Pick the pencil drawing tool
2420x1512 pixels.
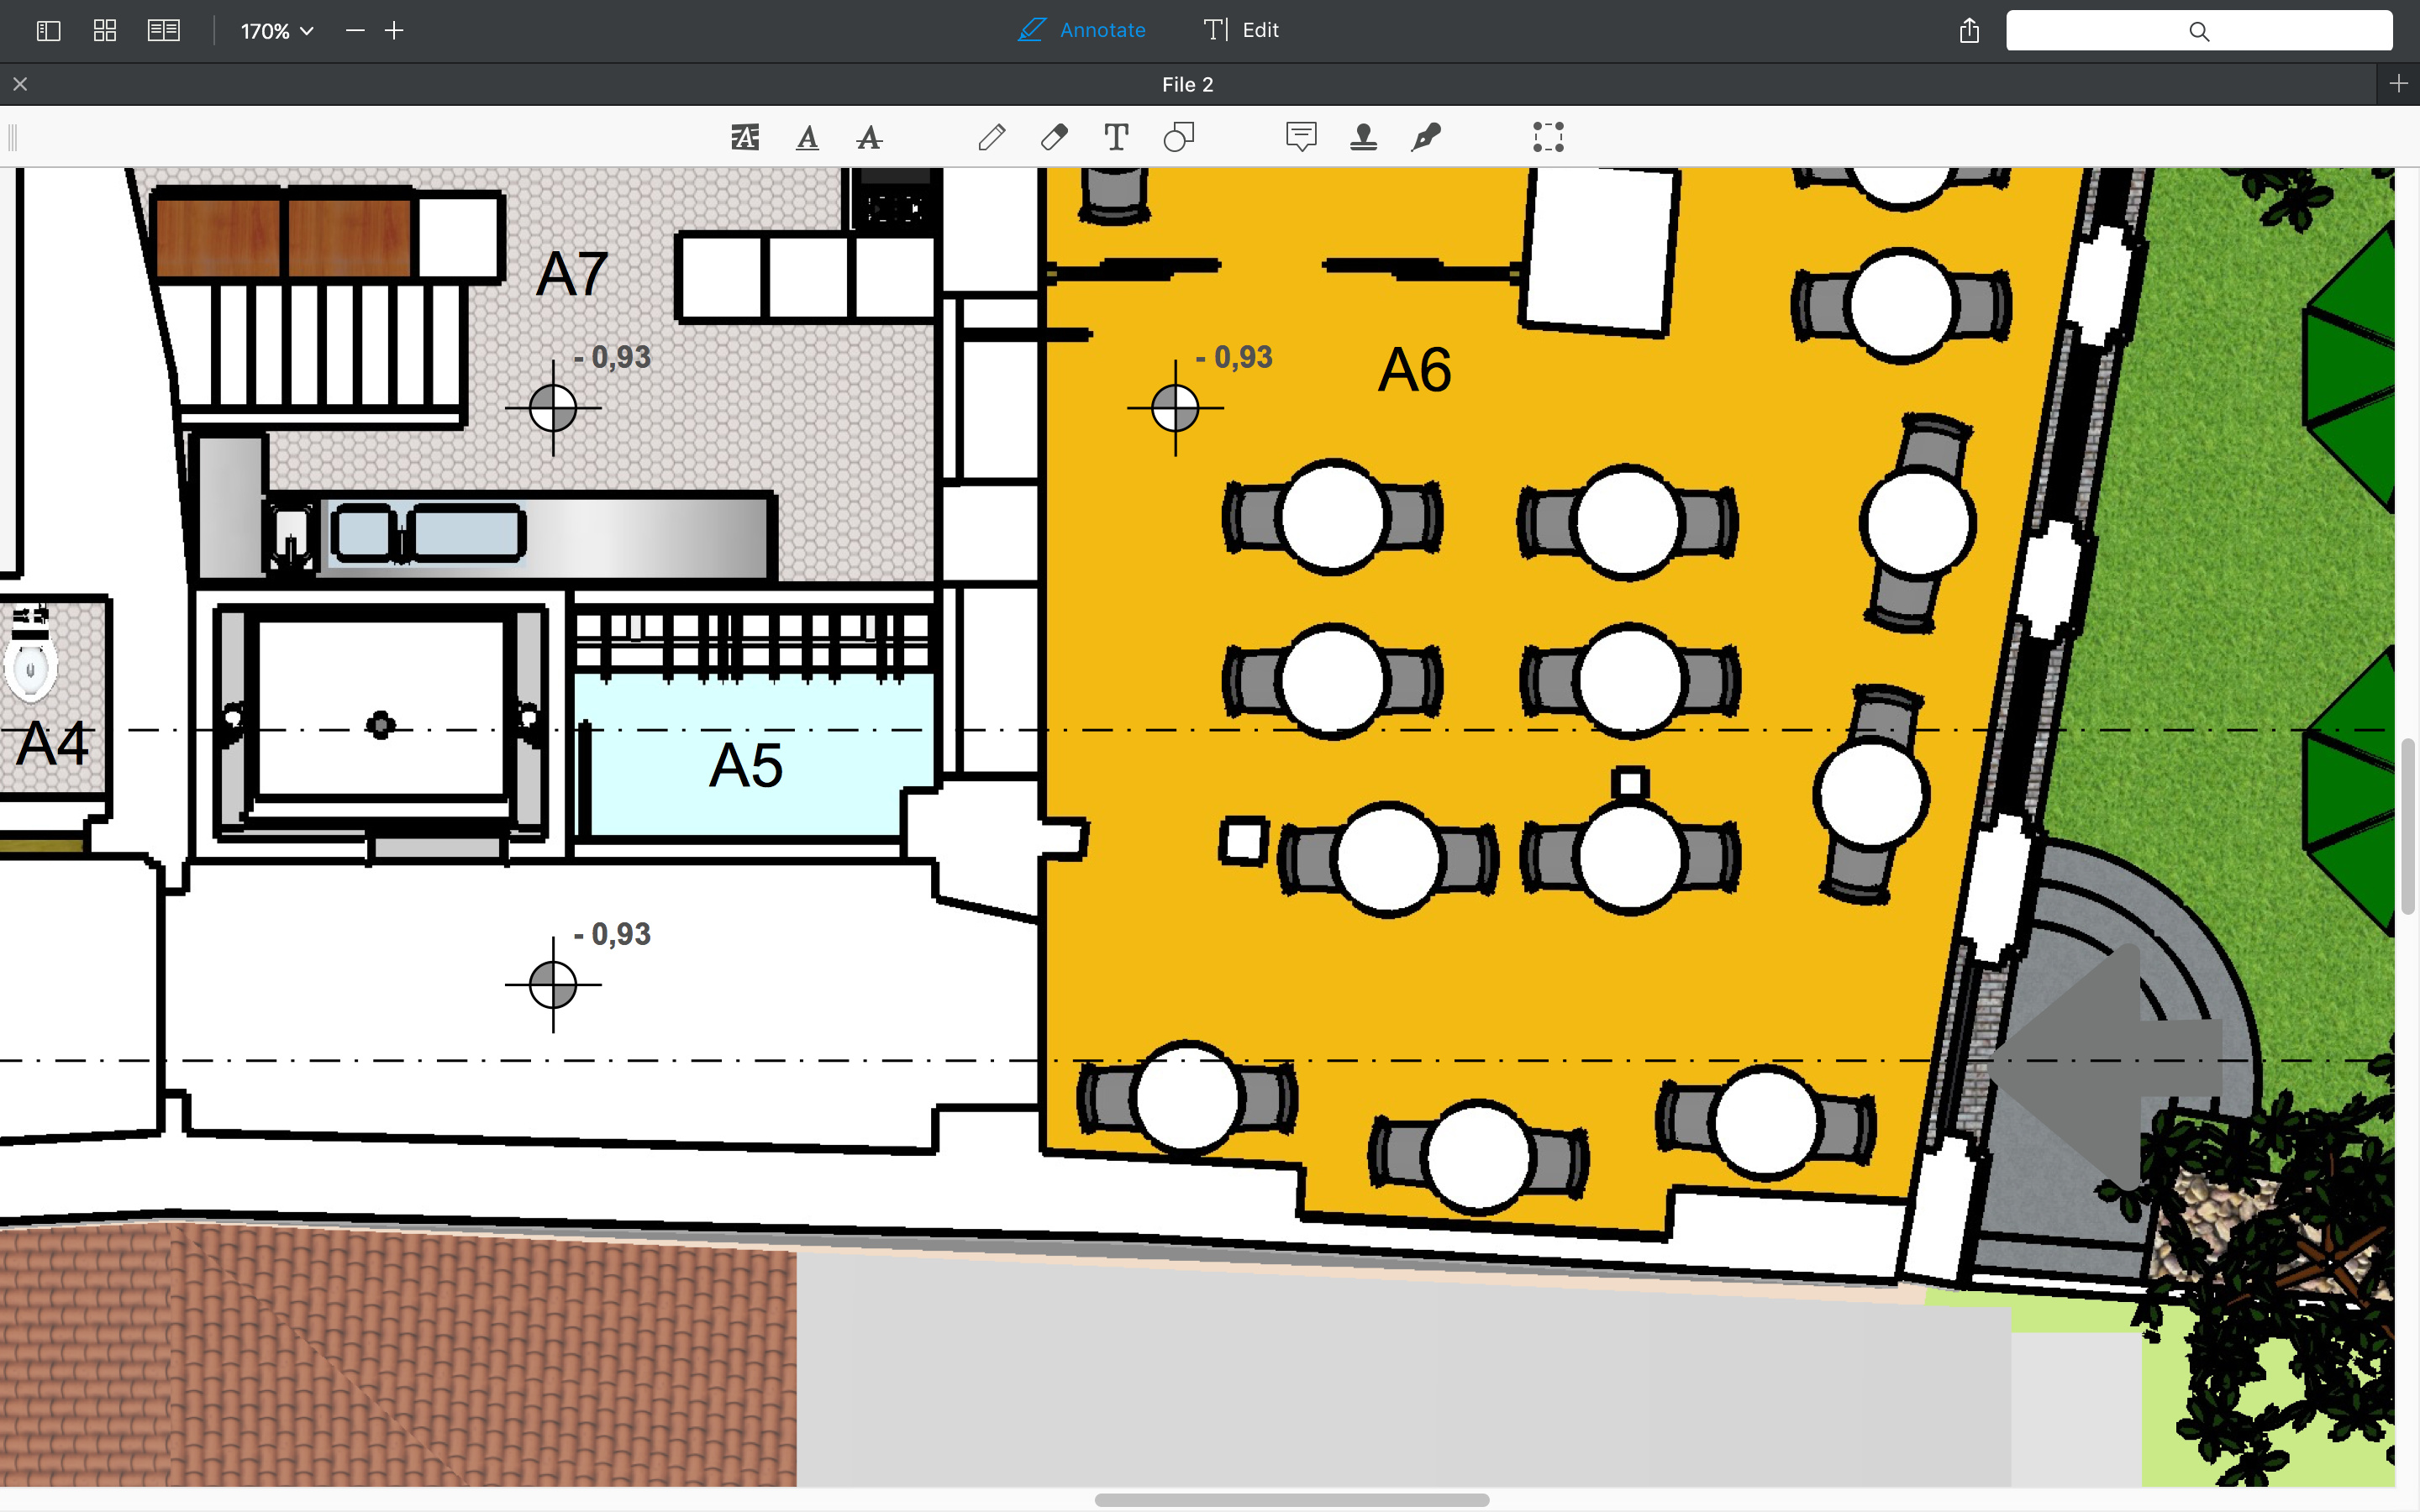pyautogui.click(x=991, y=137)
